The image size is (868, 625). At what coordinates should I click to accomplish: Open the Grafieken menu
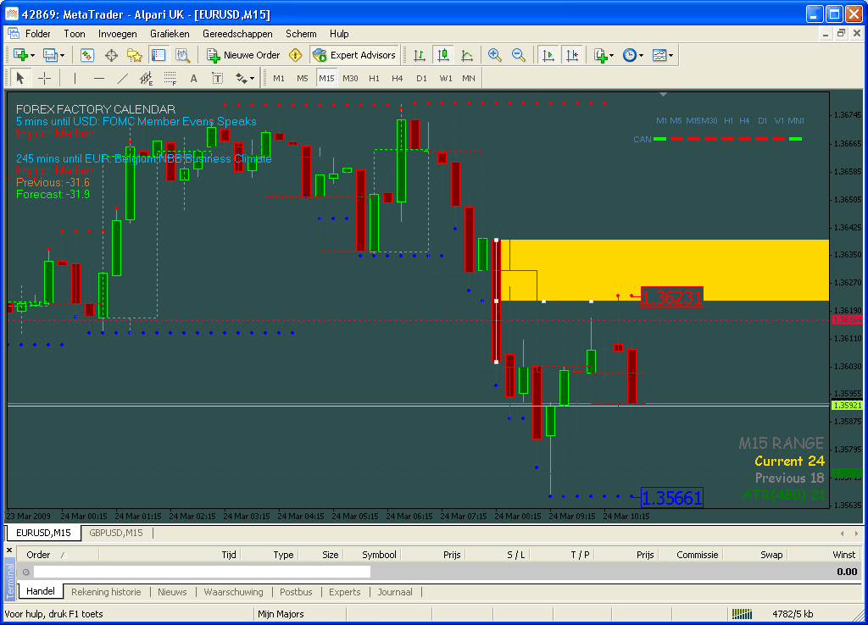click(x=170, y=34)
